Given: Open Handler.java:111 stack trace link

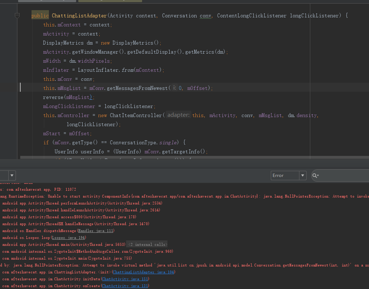Looking at the screenshot, I should [x=96, y=231].
